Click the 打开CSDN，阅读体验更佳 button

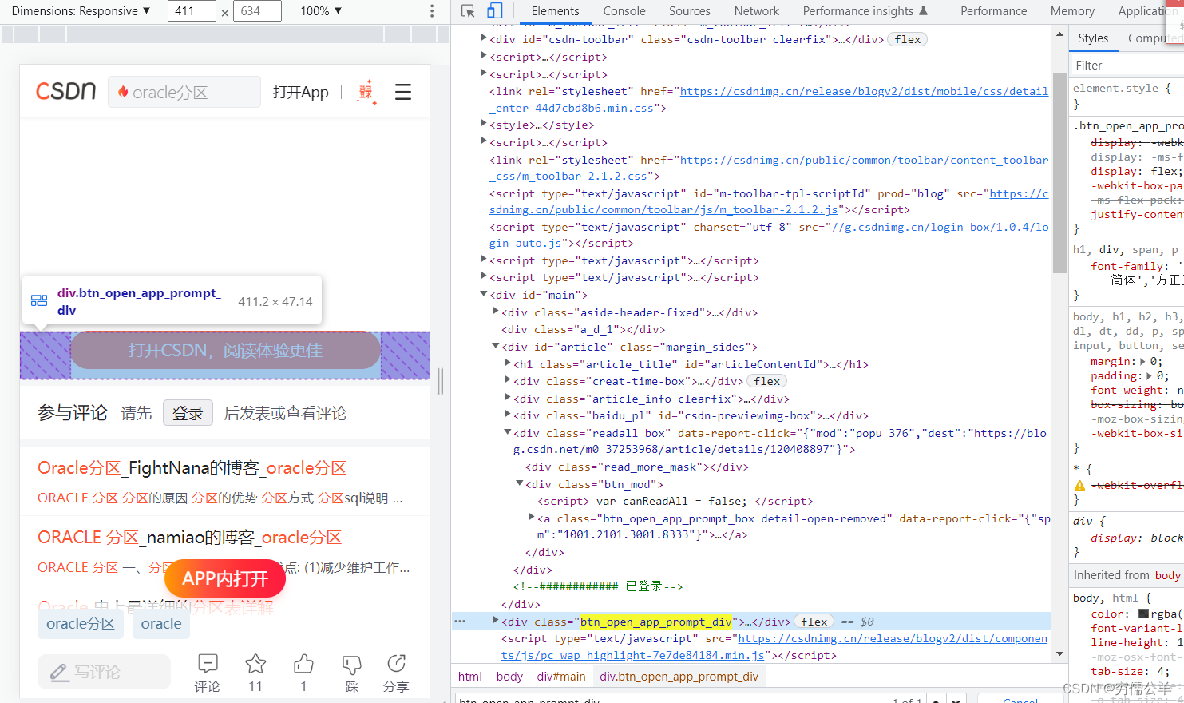click(226, 351)
